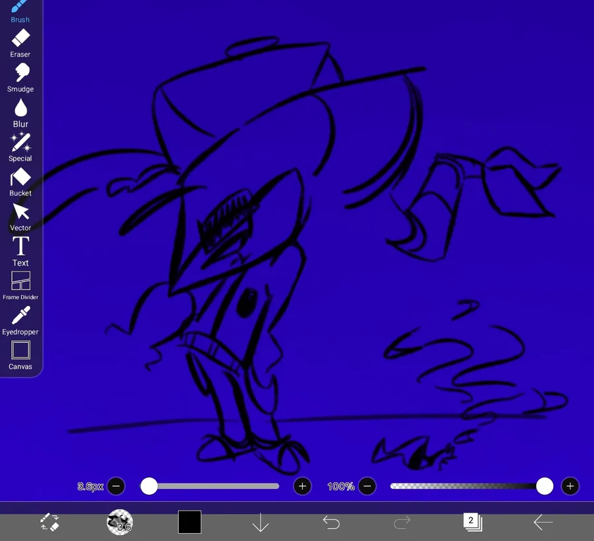This screenshot has width=594, height=541.
Task: Pick the Blur tool
Action: (x=20, y=113)
